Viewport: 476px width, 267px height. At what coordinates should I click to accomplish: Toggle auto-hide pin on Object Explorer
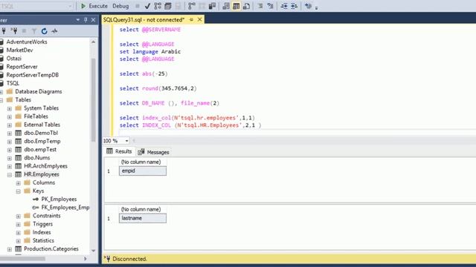pyautogui.click(x=86, y=20)
